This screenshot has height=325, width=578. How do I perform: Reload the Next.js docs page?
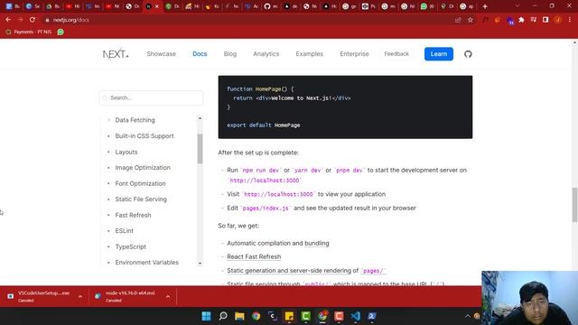33,20
